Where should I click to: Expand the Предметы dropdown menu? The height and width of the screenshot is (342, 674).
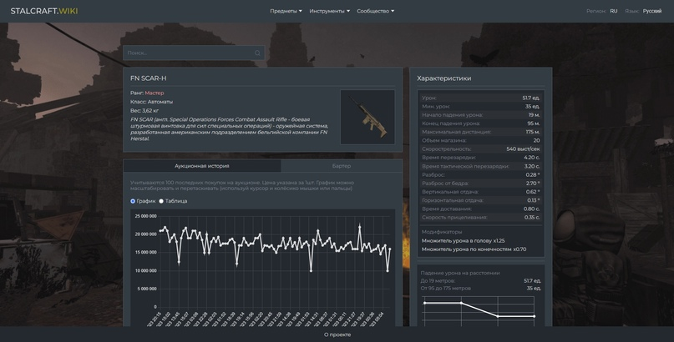click(x=286, y=11)
